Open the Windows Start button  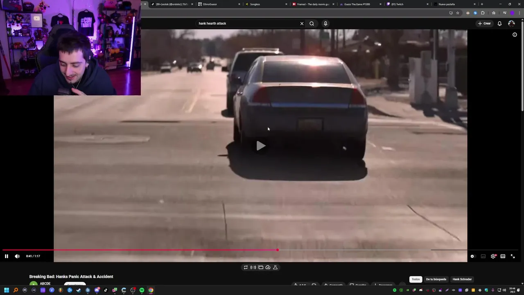7,290
